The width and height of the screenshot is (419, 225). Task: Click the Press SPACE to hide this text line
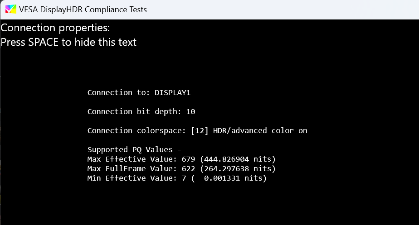[x=68, y=42]
